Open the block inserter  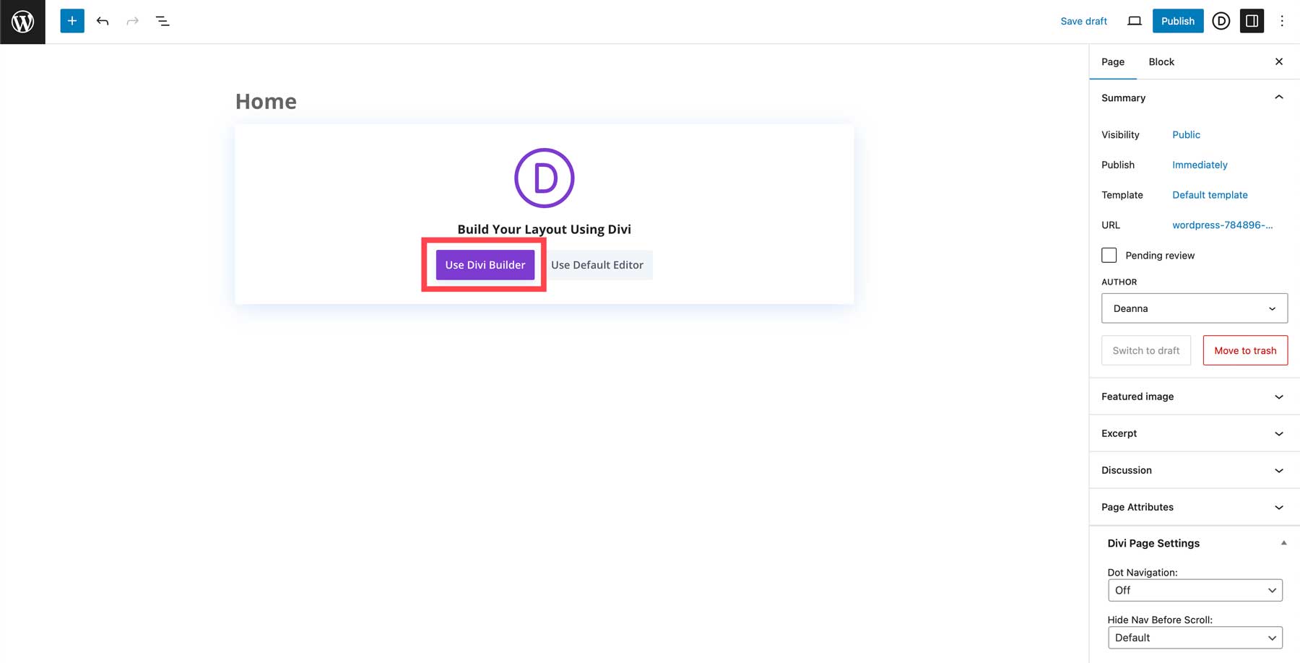click(71, 21)
